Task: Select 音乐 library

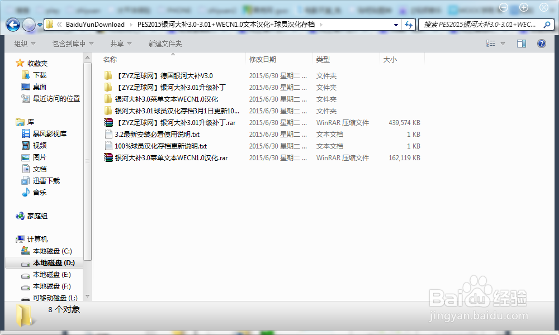Action: pyautogui.click(x=40, y=192)
